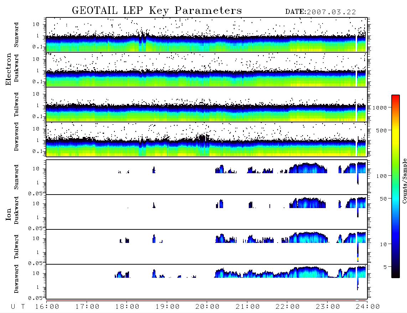This screenshot has height=313, width=407.
Task: Click the Electron Tailward spectrogram panel
Action: pyautogui.click(x=207, y=105)
